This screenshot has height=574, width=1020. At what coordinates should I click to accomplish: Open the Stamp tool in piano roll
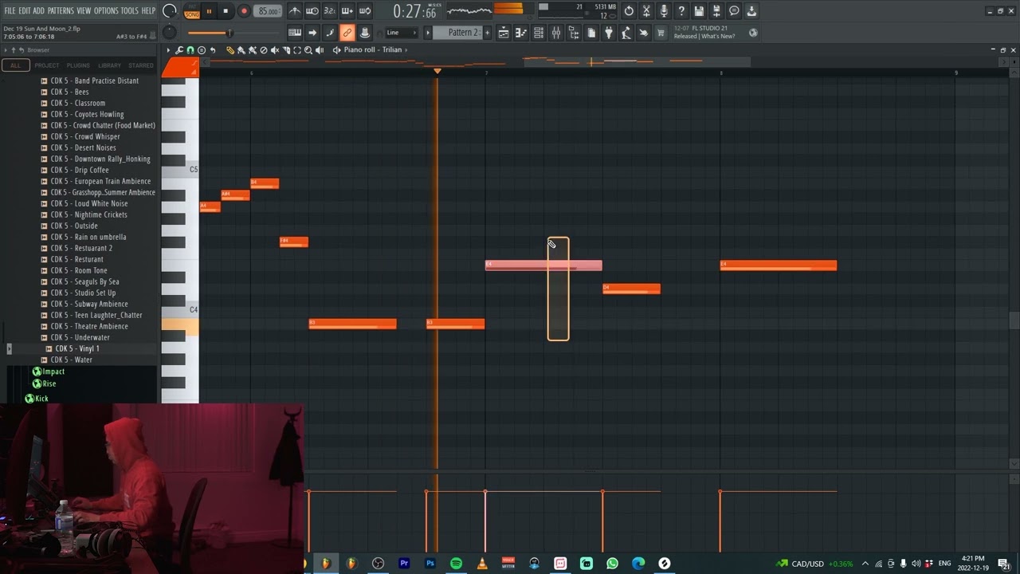(202, 49)
